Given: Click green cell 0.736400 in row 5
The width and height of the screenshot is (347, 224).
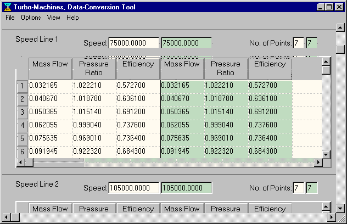Looking at the screenshot, I should [x=270, y=138].
